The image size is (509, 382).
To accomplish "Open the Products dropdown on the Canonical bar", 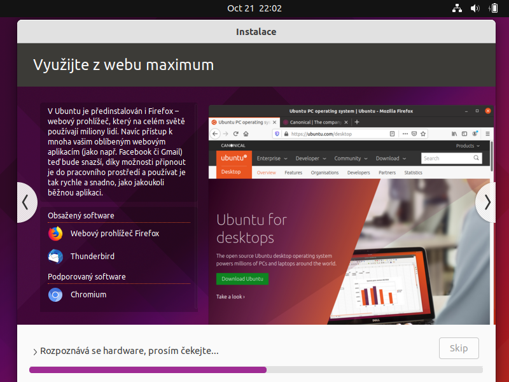I will (x=466, y=145).
